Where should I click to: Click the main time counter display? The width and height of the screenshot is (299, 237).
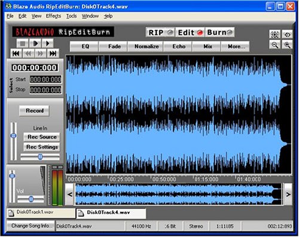coord(35,68)
